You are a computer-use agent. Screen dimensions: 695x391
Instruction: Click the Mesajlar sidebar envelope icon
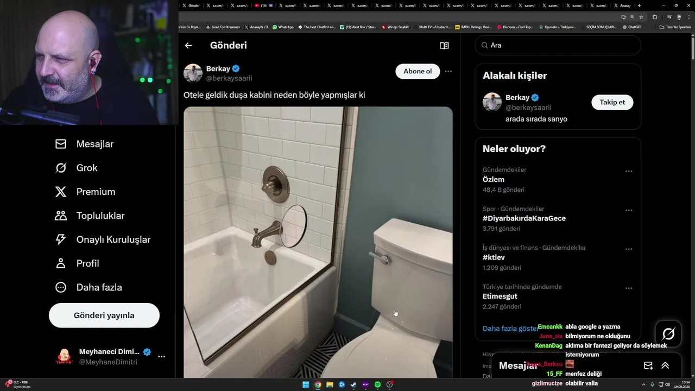61,144
